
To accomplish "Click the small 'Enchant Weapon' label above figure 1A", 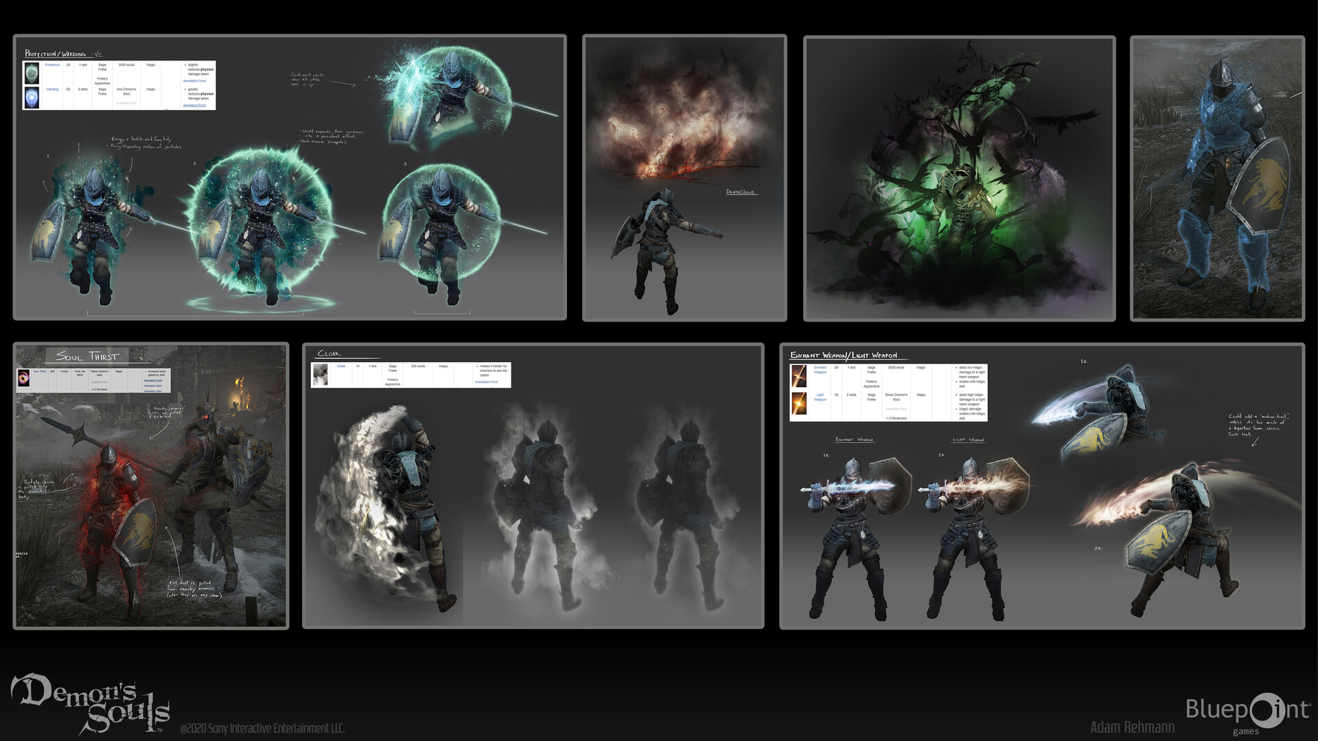I will [855, 440].
